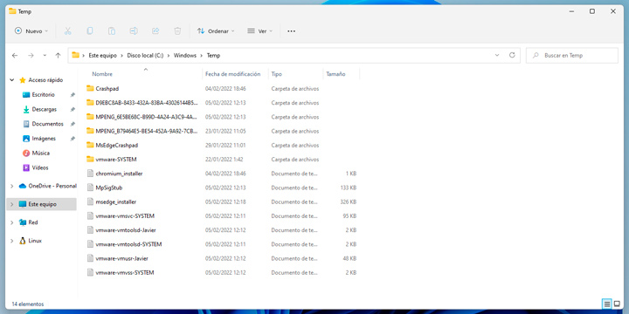Sort by the Tamaño column header
This screenshot has width=629, height=314.
coord(335,74)
